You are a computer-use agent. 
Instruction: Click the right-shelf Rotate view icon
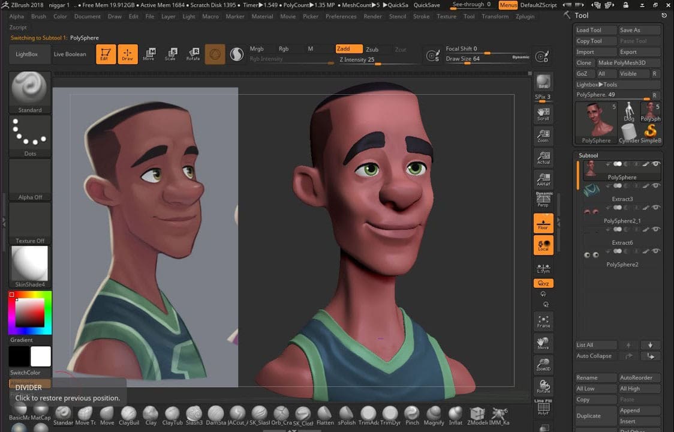click(x=543, y=386)
